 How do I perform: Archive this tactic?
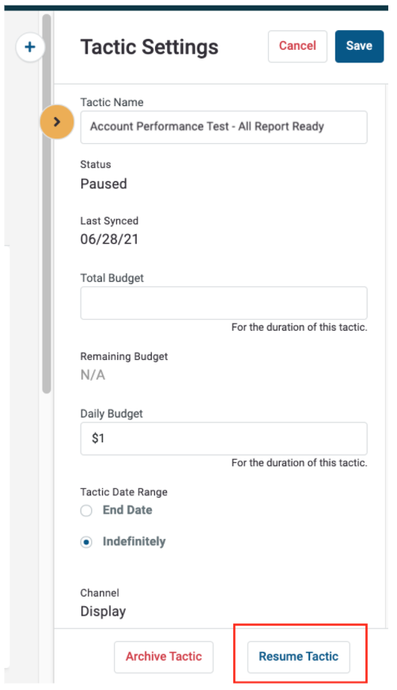point(164,657)
